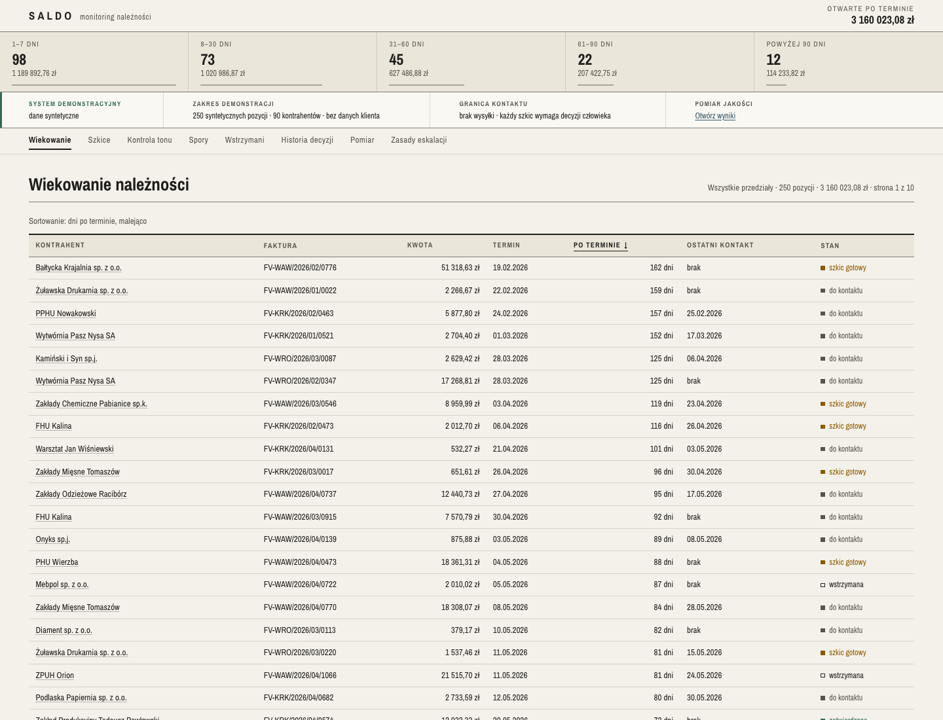Click amount 17 268,81 zł
The image size is (943, 720).
[x=460, y=381]
